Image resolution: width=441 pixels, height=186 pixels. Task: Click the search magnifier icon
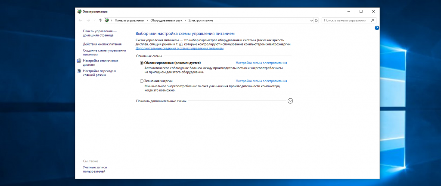(373, 20)
